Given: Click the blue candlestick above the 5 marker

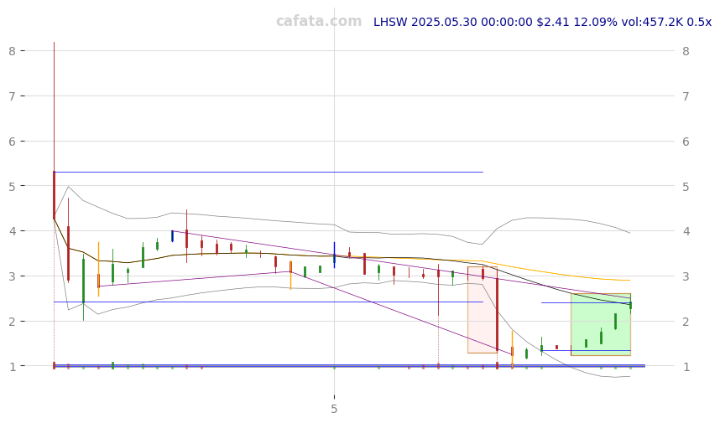Looking at the screenshot, I should (x=334, y=255).
